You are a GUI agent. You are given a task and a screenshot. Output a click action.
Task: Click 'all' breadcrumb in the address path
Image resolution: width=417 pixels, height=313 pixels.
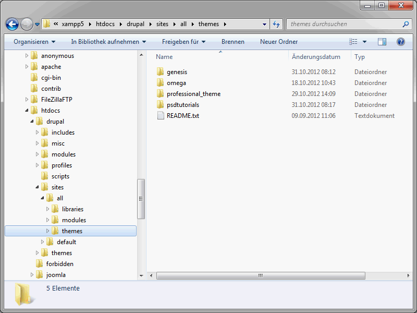pos(183,24)
